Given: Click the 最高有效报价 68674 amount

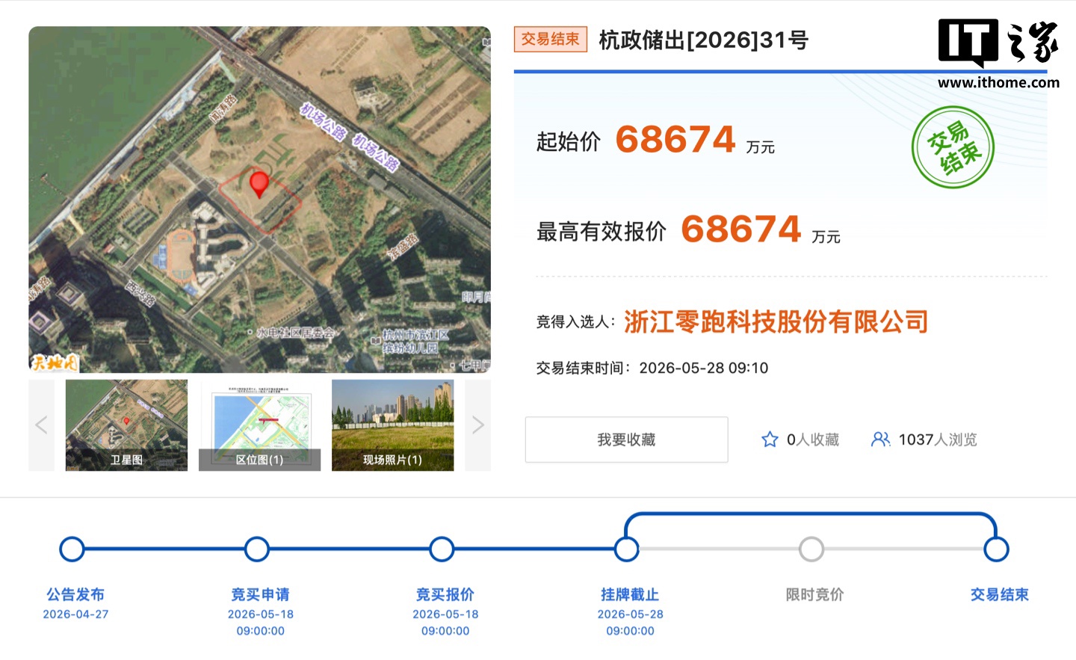Looking at the screenshot, I should tap(741, 229).
